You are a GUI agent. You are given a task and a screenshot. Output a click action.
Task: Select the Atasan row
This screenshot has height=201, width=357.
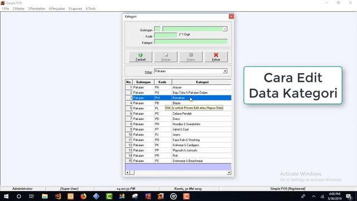point(178,87)
